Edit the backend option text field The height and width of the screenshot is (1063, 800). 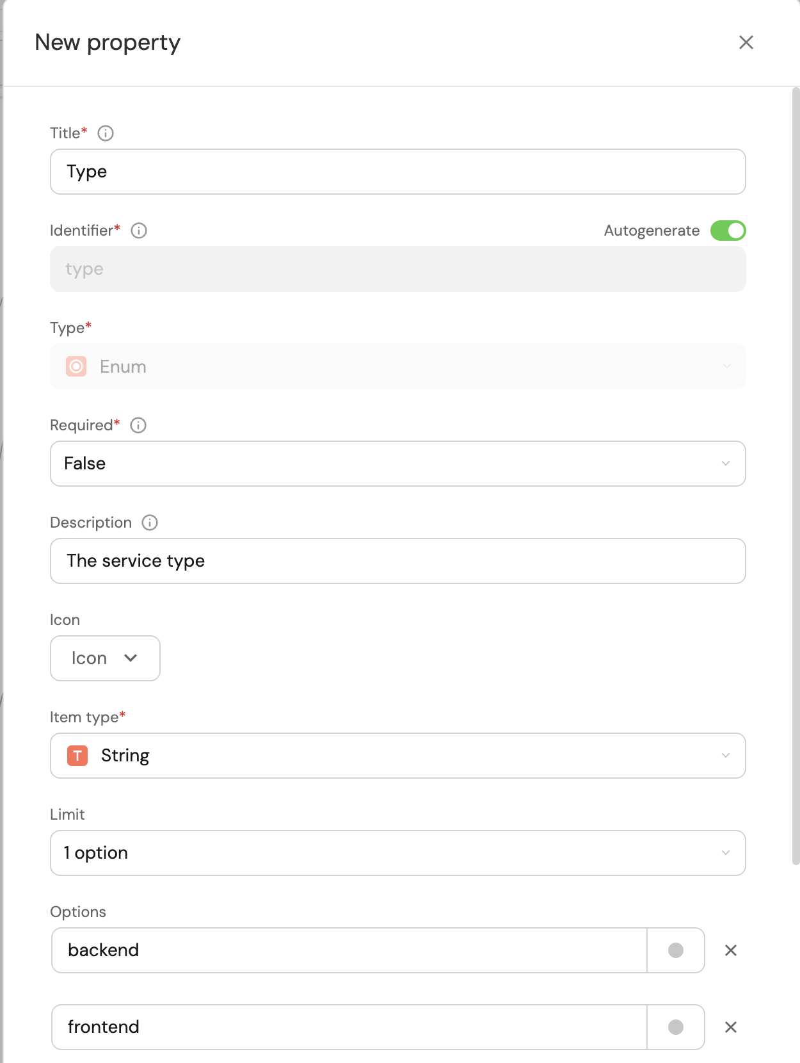[x=349, y=950]
